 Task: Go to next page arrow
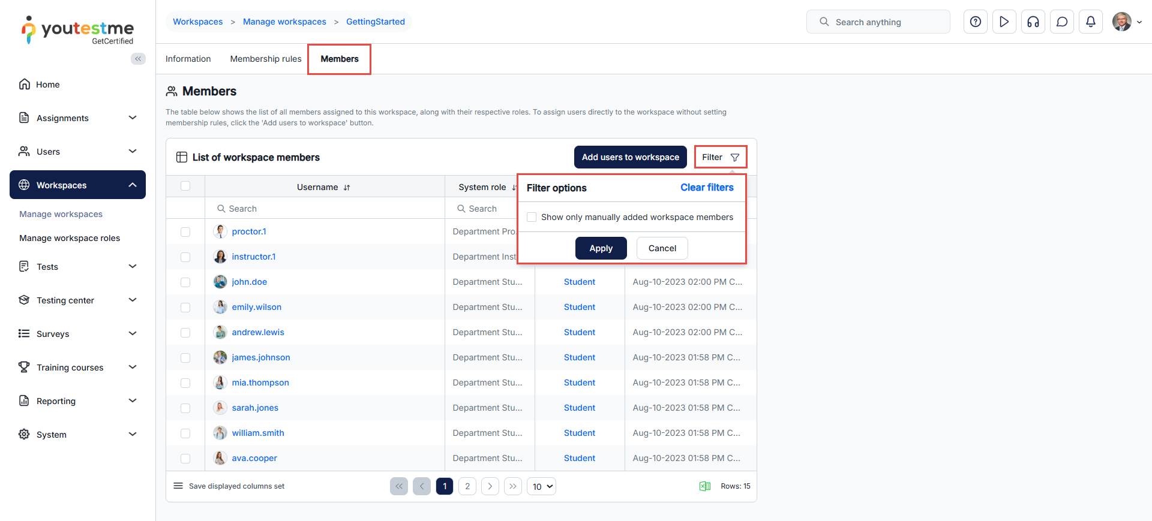(490, 486)
